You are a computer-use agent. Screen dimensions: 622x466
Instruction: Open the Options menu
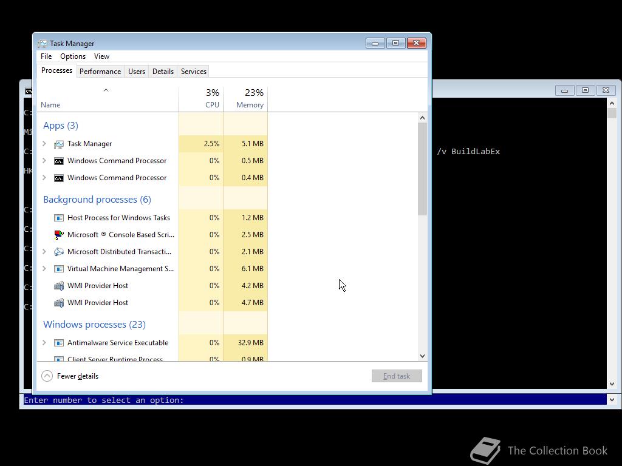click(73, 56)
